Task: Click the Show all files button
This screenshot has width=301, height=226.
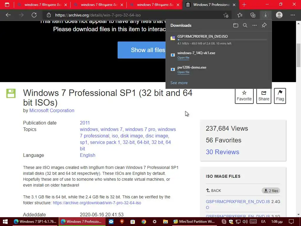Action: tap(142, 50)
